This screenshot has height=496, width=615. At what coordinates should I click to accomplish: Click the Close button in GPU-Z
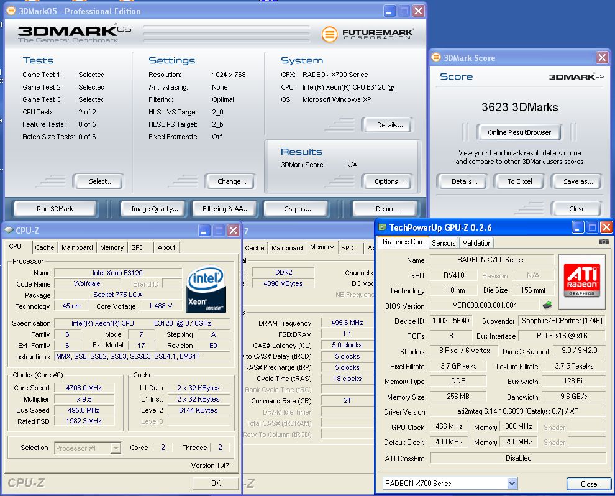click(589, 484)
